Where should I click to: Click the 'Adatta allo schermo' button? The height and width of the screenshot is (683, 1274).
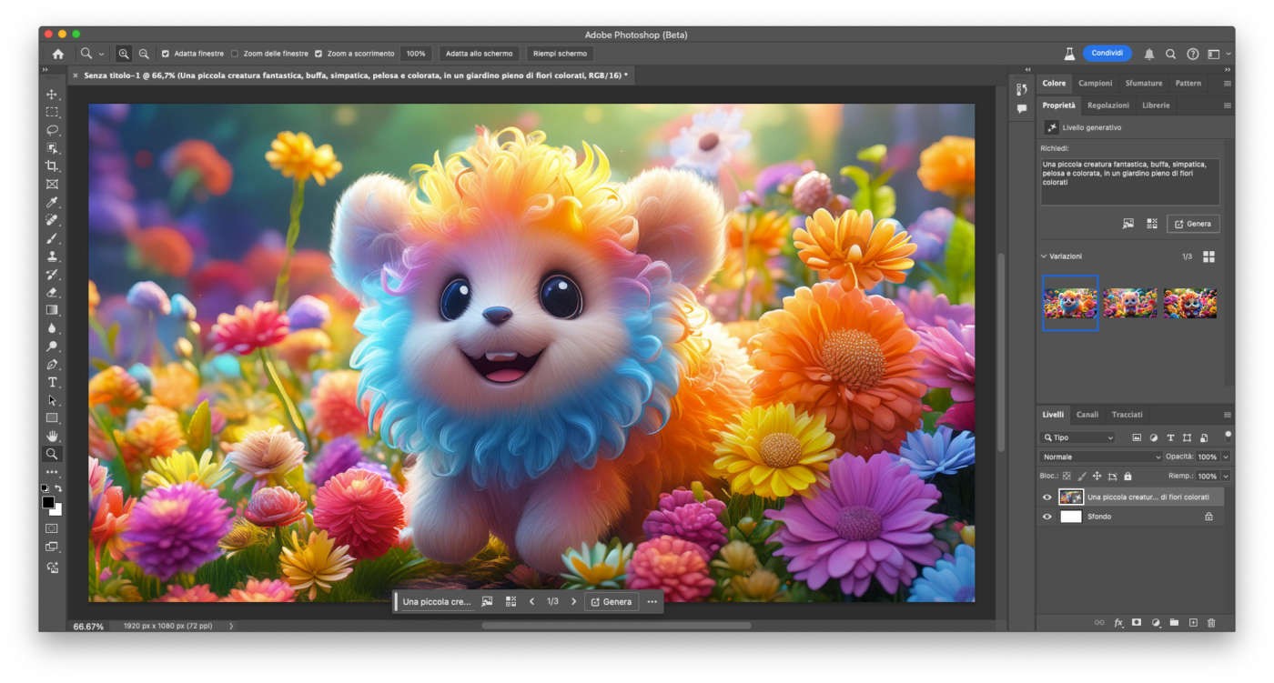click(479, 54)
